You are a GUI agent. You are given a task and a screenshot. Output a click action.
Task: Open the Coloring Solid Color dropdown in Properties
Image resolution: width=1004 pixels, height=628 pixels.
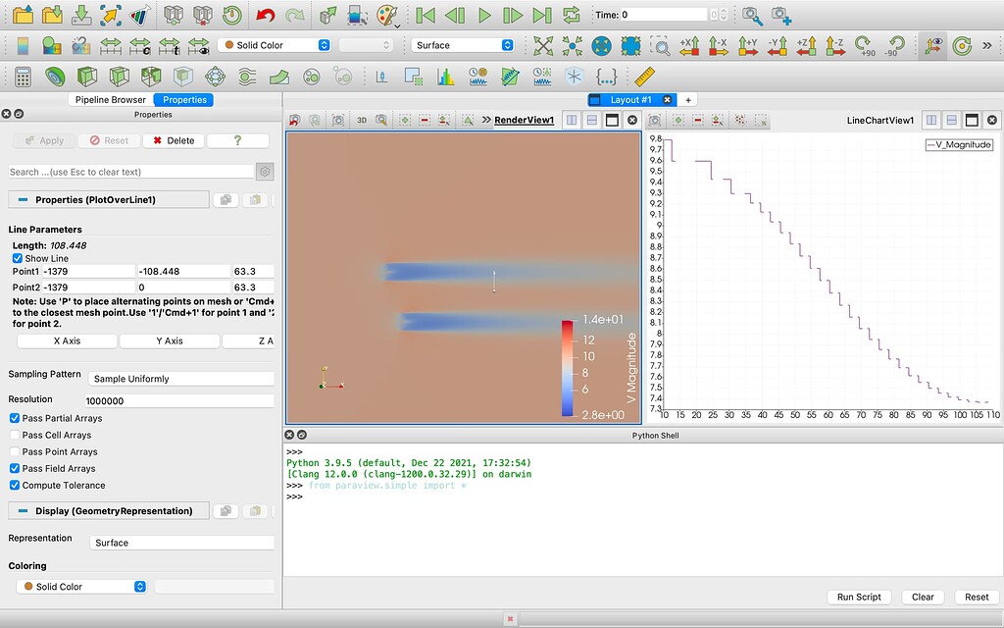point(82,587)
